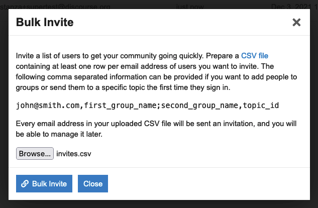Click first_group_name in the example row
The width and height of the screenshot is (318, 208).
(114, 106)
